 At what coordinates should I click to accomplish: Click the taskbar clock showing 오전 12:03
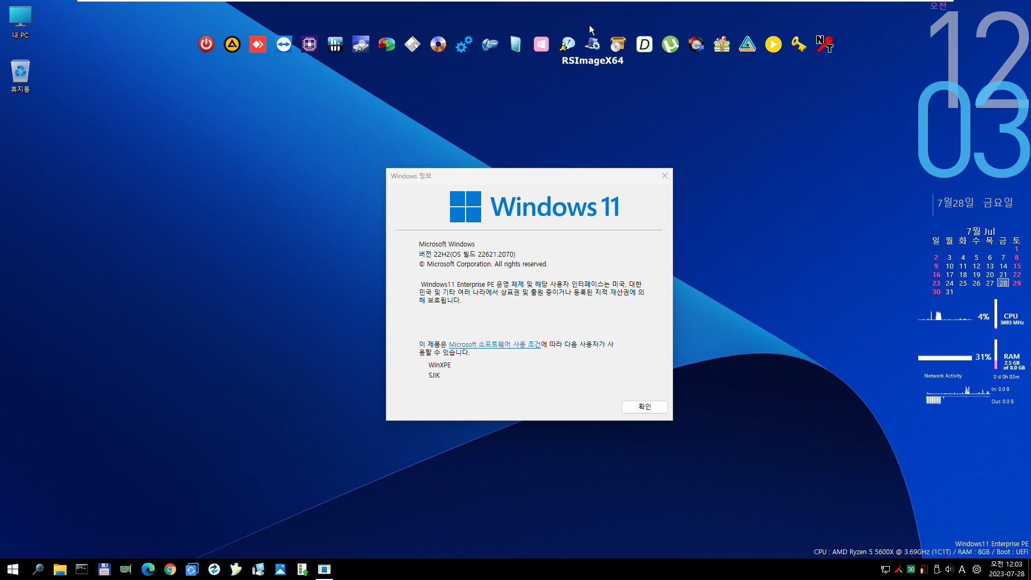[x=1006, y=569]
